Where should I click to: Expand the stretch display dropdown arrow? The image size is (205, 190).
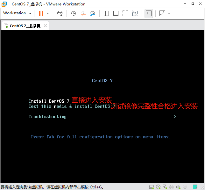pyautogui.click(x=169, y=13)
